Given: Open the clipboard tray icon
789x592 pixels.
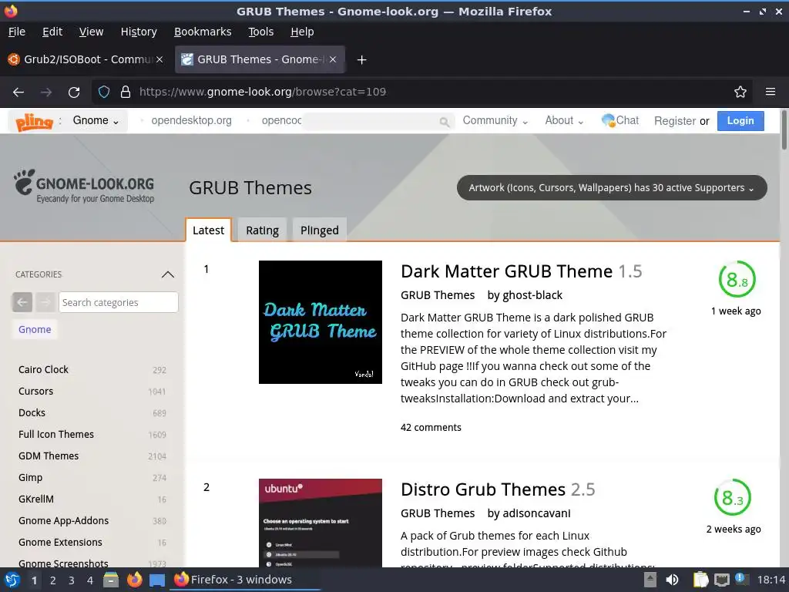Looking at the screenshot, I should click(700, 580).
